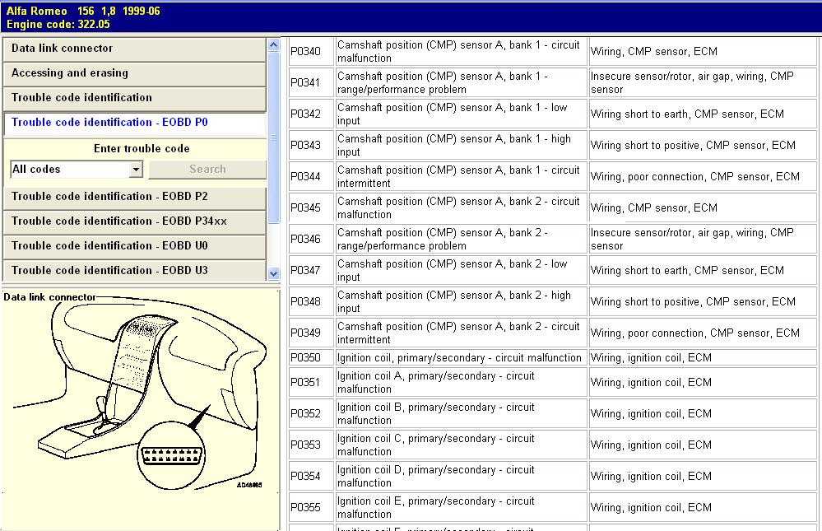Select code cell P0354

[x=311, y=477]
